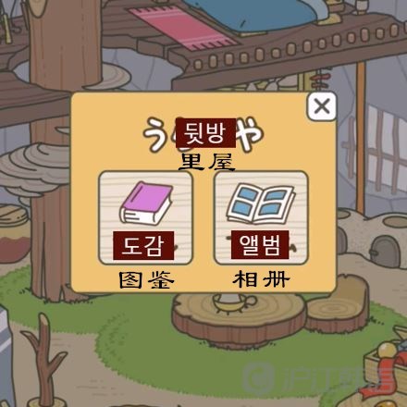The height and width of the screenshot is (407, 407).
Task: Tap the jar with red preserves
Action: [14, 233]
